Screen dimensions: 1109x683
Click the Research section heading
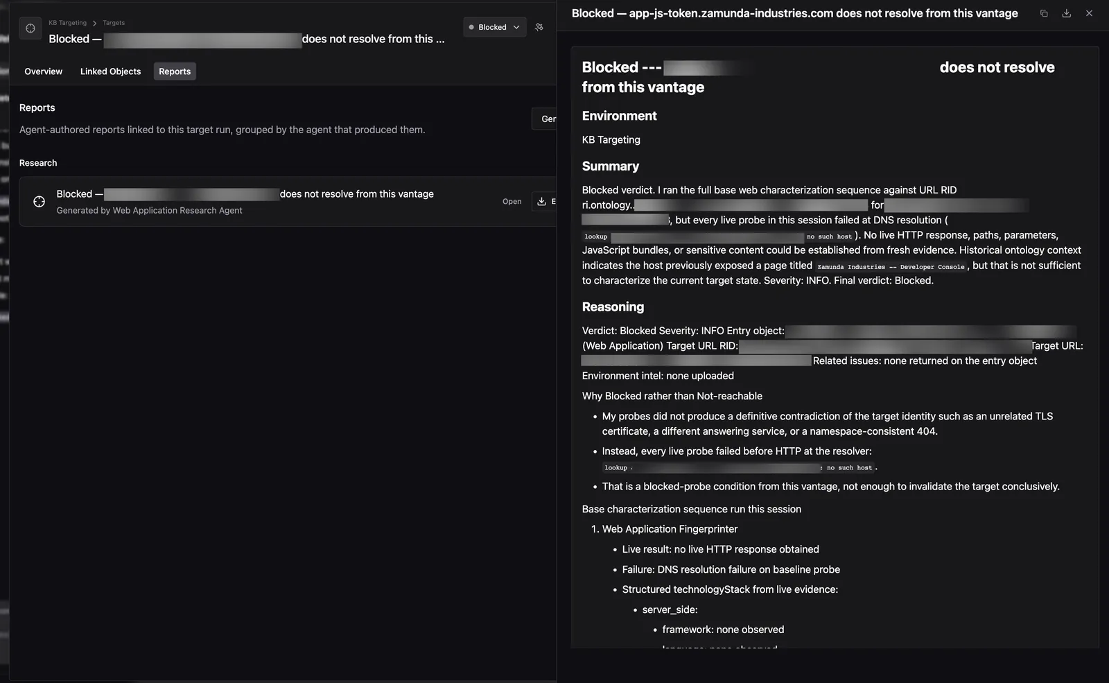click(38, 163)
